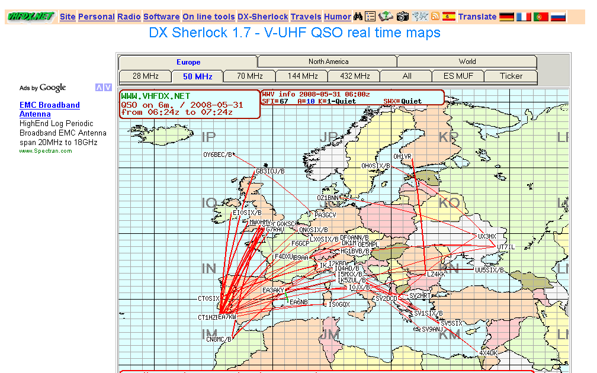Image resolution: width=597 pixels, height=373 pixels.
Task: Open the RSS feed icon
Action: (x=436, y=17)
